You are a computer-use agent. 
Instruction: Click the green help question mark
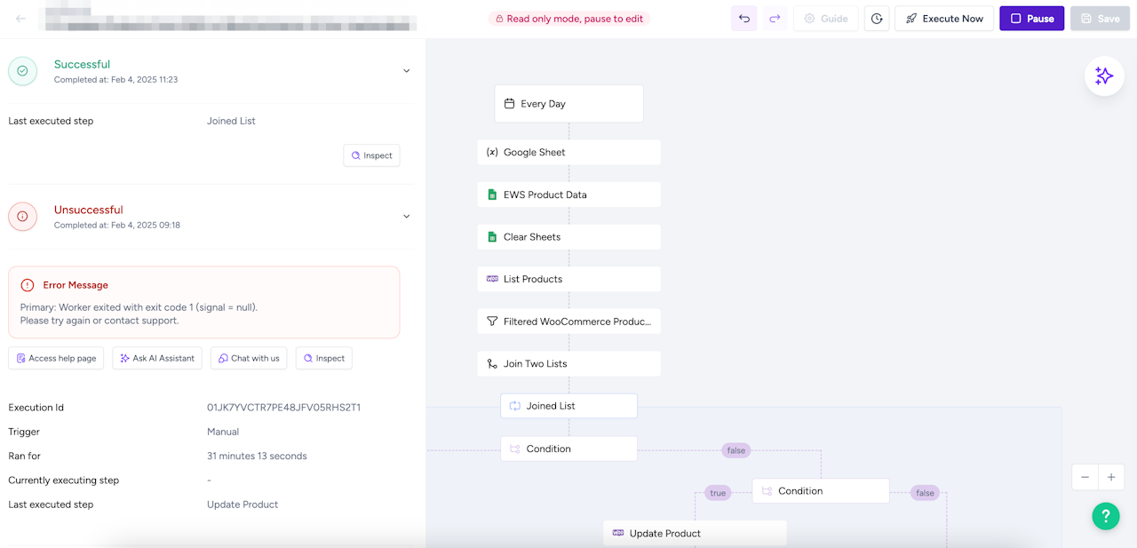1106,516
